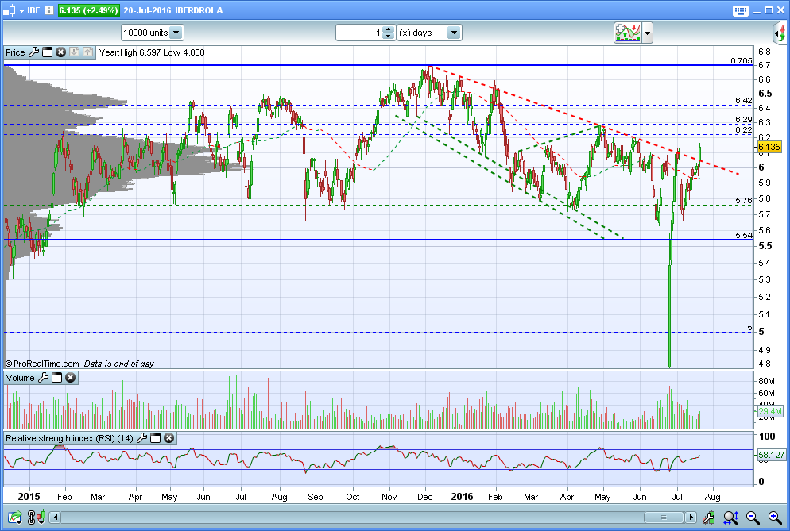The image size is (790, 531).
Task: Click the zoom reset fit icon
Action: coord(730,517)
